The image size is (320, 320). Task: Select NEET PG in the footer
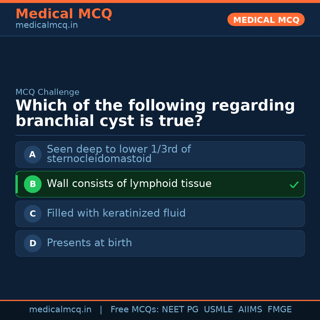(180, 309)
